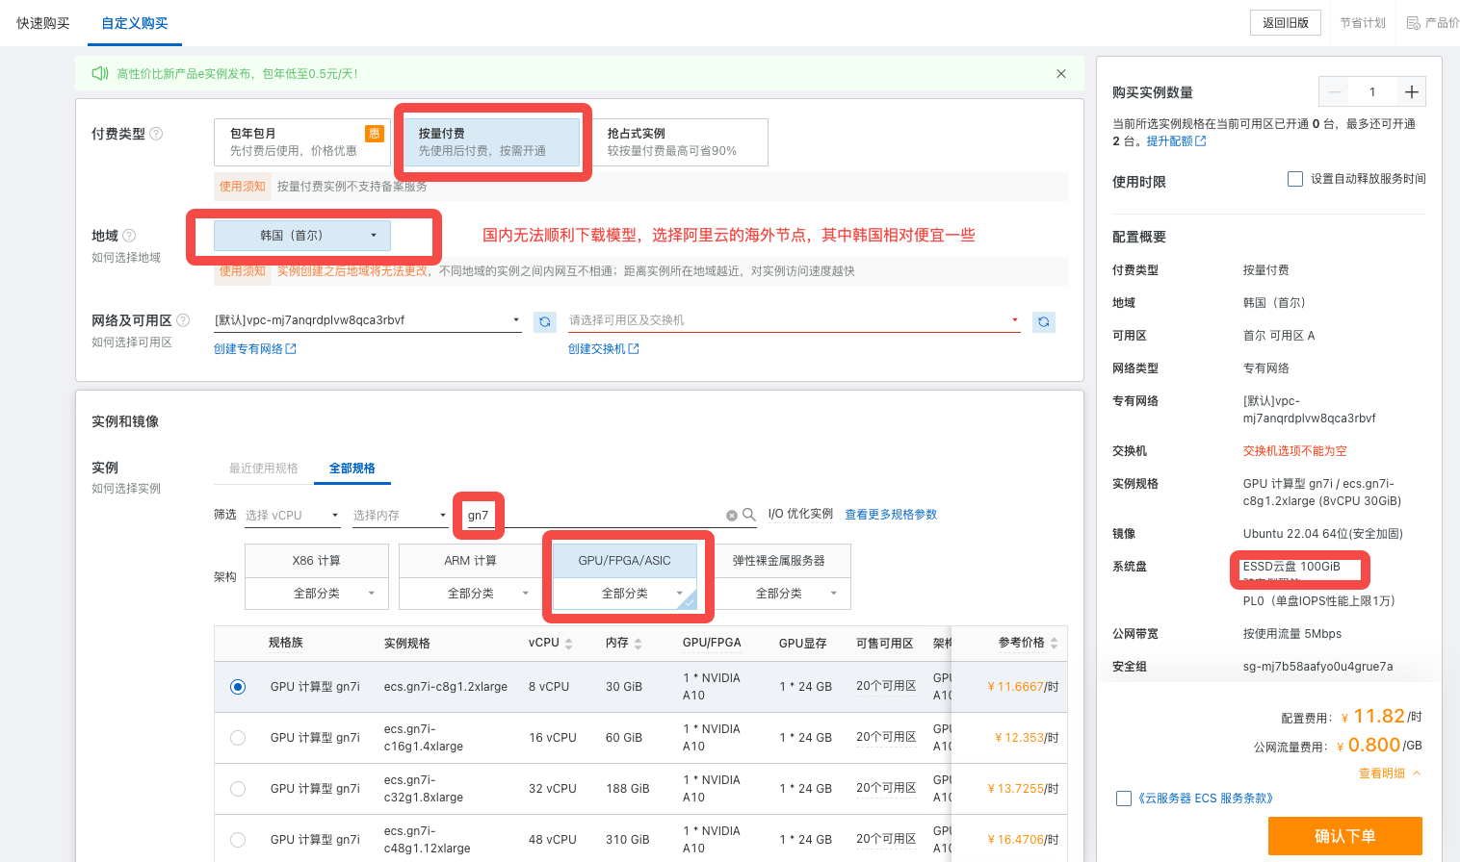Image resolution: width=1460 pixels, height=862 pixels.
Task: Refresh the switch list icon
Action: 1044,321
